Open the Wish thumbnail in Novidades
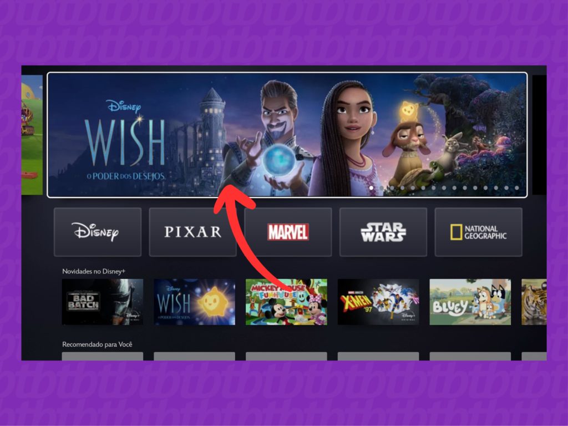This screenshot has width=568, height=426. pos(195,302)
